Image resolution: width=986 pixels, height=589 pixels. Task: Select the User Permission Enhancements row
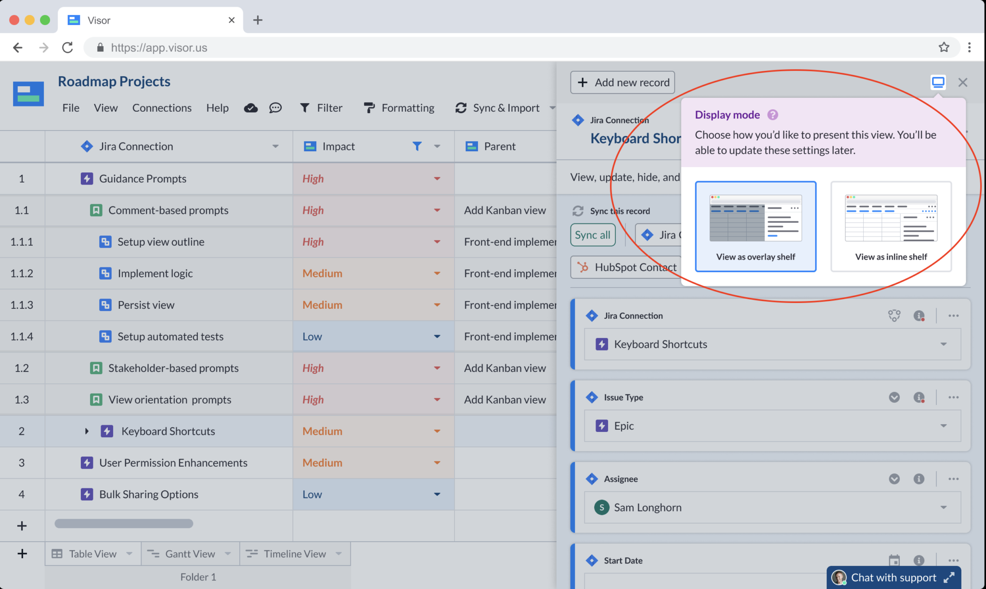click(173, 463)
